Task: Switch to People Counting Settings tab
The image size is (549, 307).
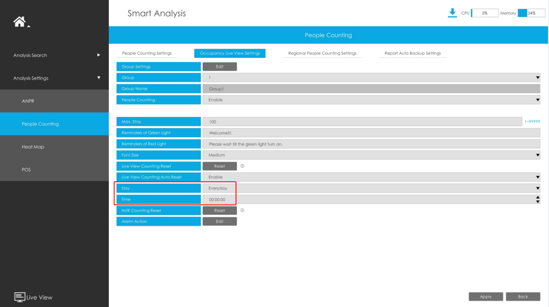Action: [147, 53]
